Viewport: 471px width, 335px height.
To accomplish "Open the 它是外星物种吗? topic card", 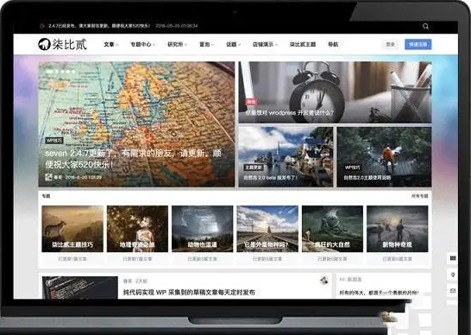I will coord(267,229).
